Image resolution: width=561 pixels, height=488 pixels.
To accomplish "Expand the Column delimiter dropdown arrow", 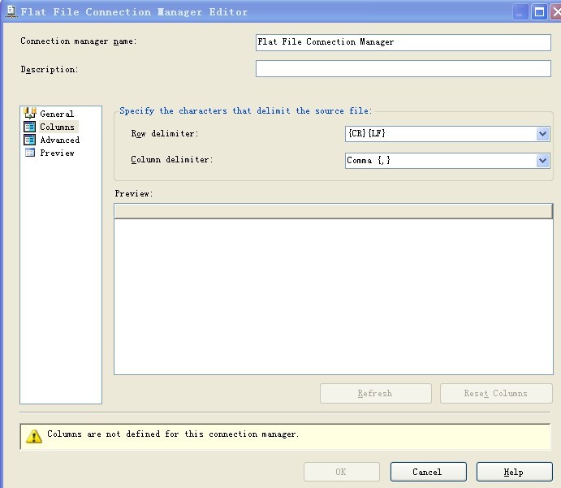I will (543, 161).
